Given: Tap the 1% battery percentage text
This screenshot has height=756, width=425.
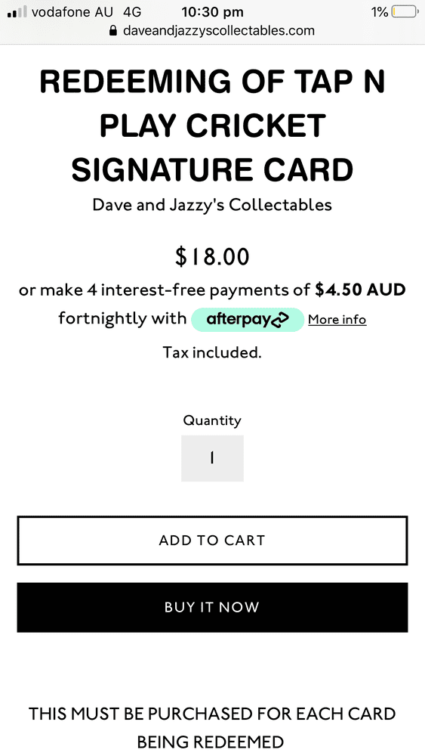Looking at the screenshot, I should click(380, 12).
